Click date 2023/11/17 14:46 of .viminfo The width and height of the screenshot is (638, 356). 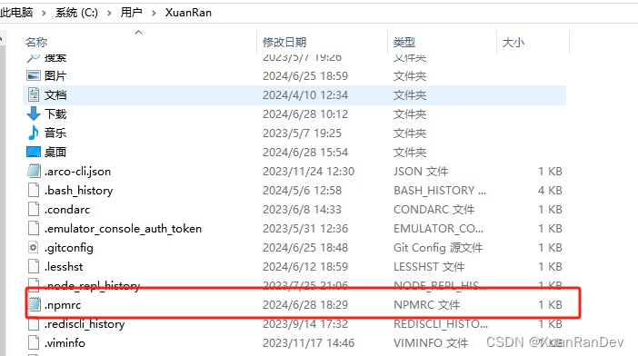click(308, 343)
